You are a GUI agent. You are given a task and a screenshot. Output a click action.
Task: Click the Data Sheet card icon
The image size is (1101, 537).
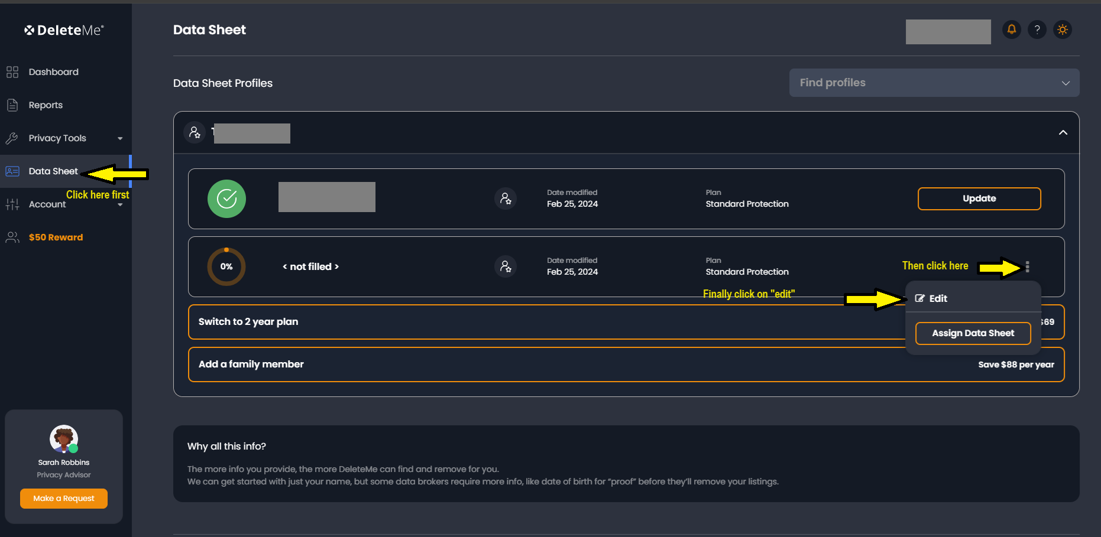(12, 171)
